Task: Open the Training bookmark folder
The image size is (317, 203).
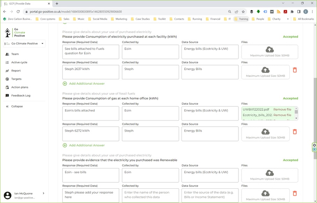Action: coord(241,19)
